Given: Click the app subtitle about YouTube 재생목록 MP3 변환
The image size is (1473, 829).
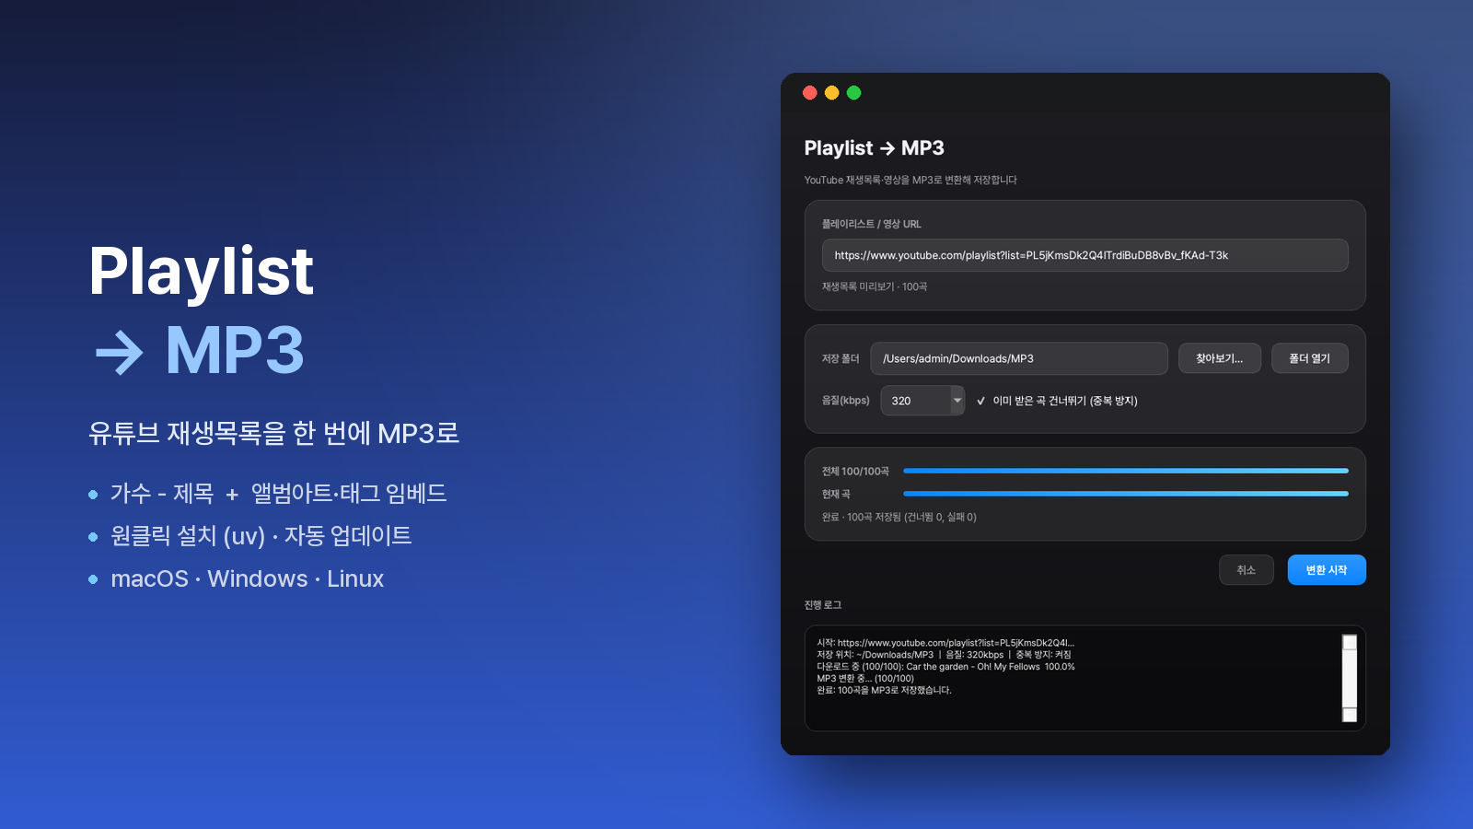Looking at the screenshot, I should tap(910, 180).
